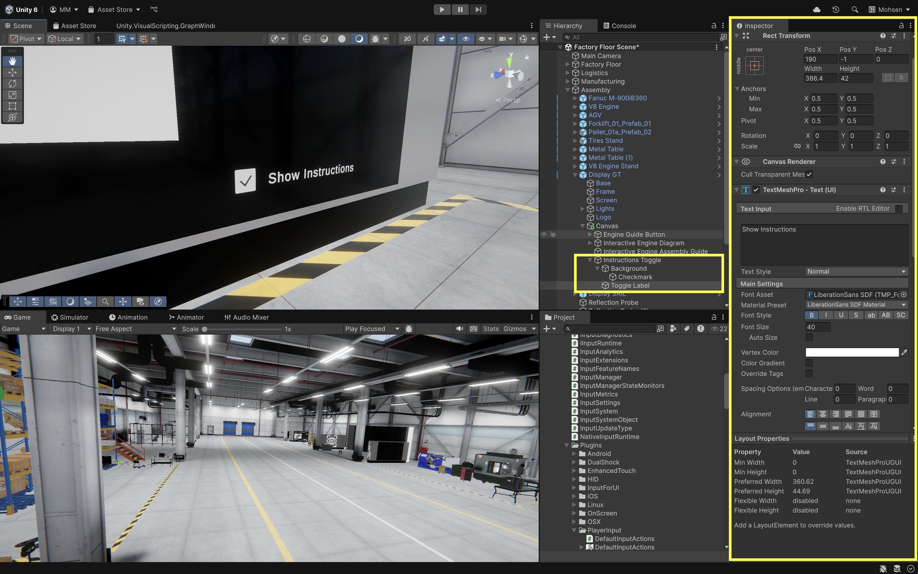The height and width of the screenshot is (574, 918).
Task: Enable the Auto Size checkbox
Action: pyautogui.click(x=809, y=337)
